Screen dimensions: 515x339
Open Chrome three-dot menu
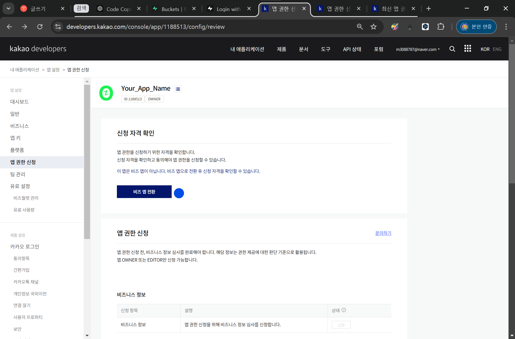(506, 27)
